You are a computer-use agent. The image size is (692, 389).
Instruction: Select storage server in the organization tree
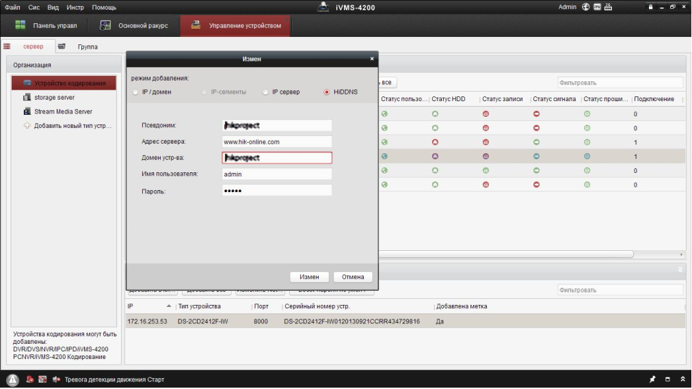(x=54, y=98)
